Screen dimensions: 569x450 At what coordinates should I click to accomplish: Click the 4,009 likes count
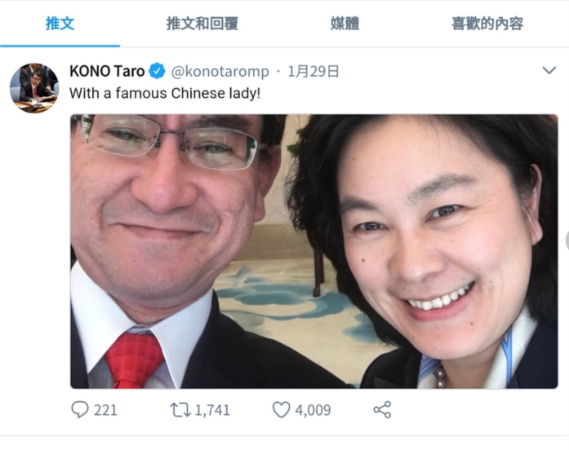tap(313, 410)
